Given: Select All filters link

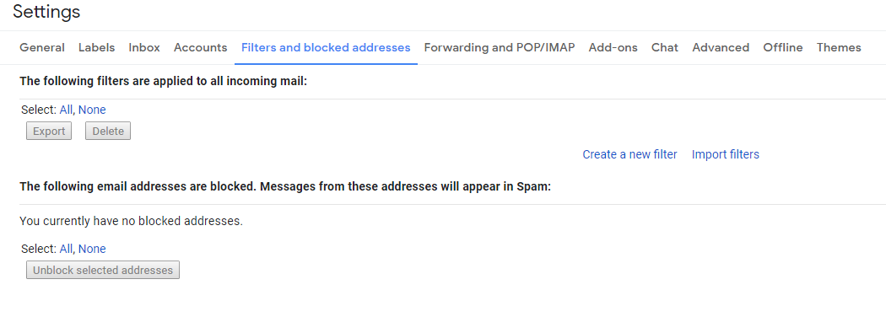Looking at the screenshot, I should (66, 110).
